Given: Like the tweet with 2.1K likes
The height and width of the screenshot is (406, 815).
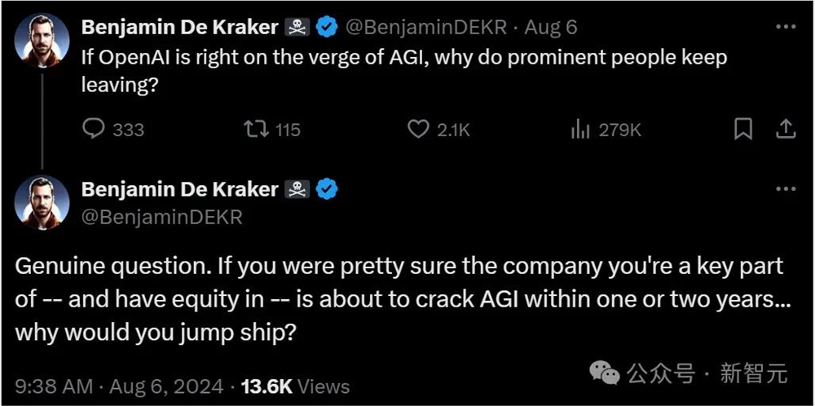Looking at the screenshot, I should pyautogui.click(x=418, y=129).
